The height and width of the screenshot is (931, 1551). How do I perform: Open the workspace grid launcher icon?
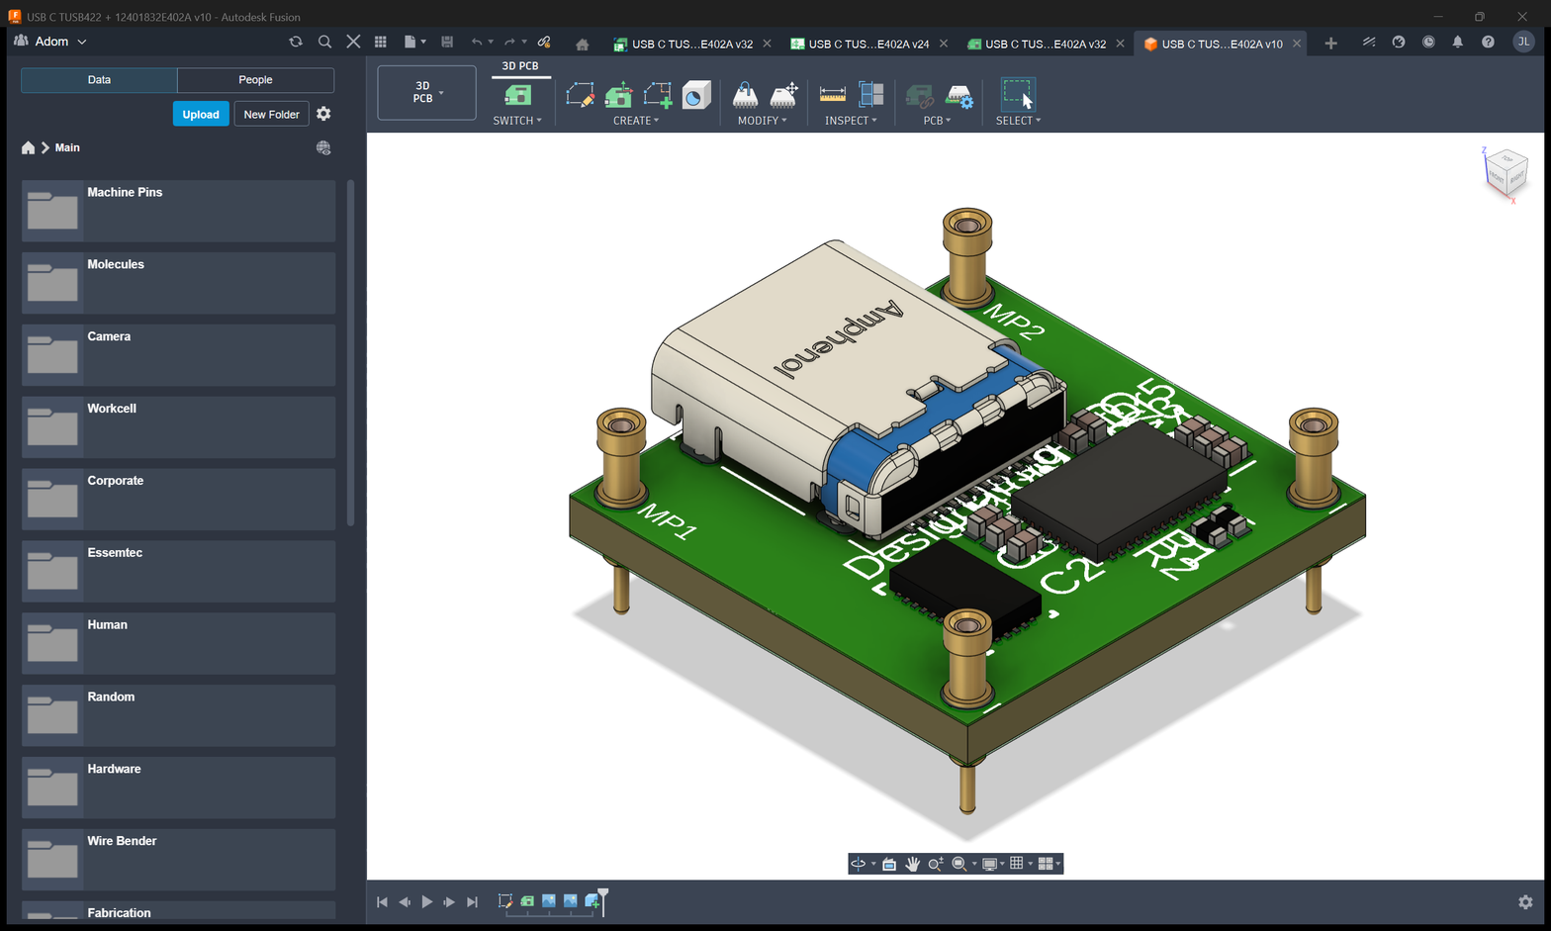[381, 42]
